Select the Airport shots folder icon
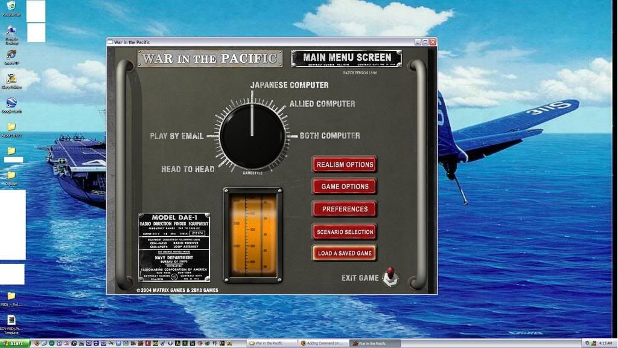The image size is (618, 348). point(11,130)
